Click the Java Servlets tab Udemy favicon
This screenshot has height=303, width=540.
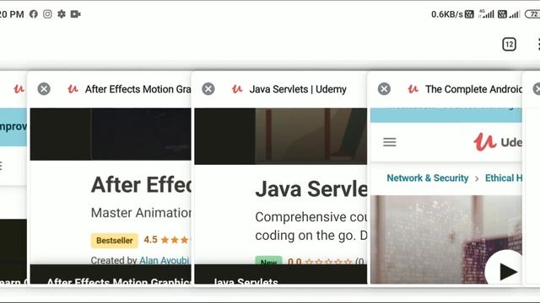[x=237, y=89]
